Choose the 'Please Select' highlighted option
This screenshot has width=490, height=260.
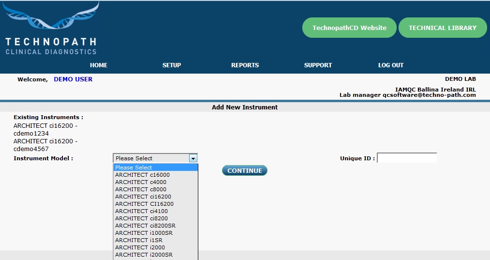(155, 168)
